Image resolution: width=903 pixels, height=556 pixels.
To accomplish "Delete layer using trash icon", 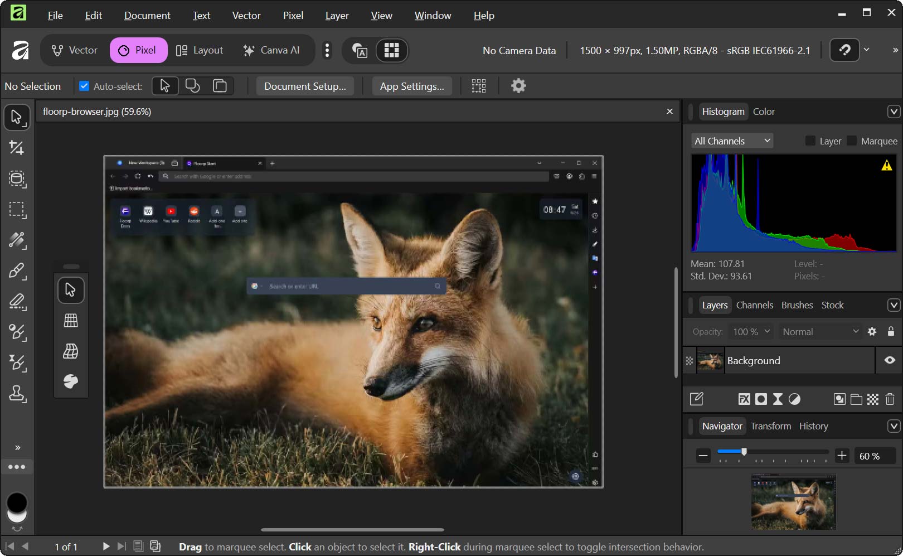I will [890, 399].
